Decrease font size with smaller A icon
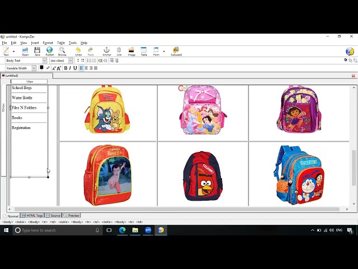 click(54, 68)
